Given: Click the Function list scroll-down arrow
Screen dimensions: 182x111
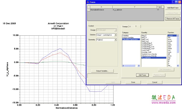Looking at the screenshot, I should [x=178, y=66].
